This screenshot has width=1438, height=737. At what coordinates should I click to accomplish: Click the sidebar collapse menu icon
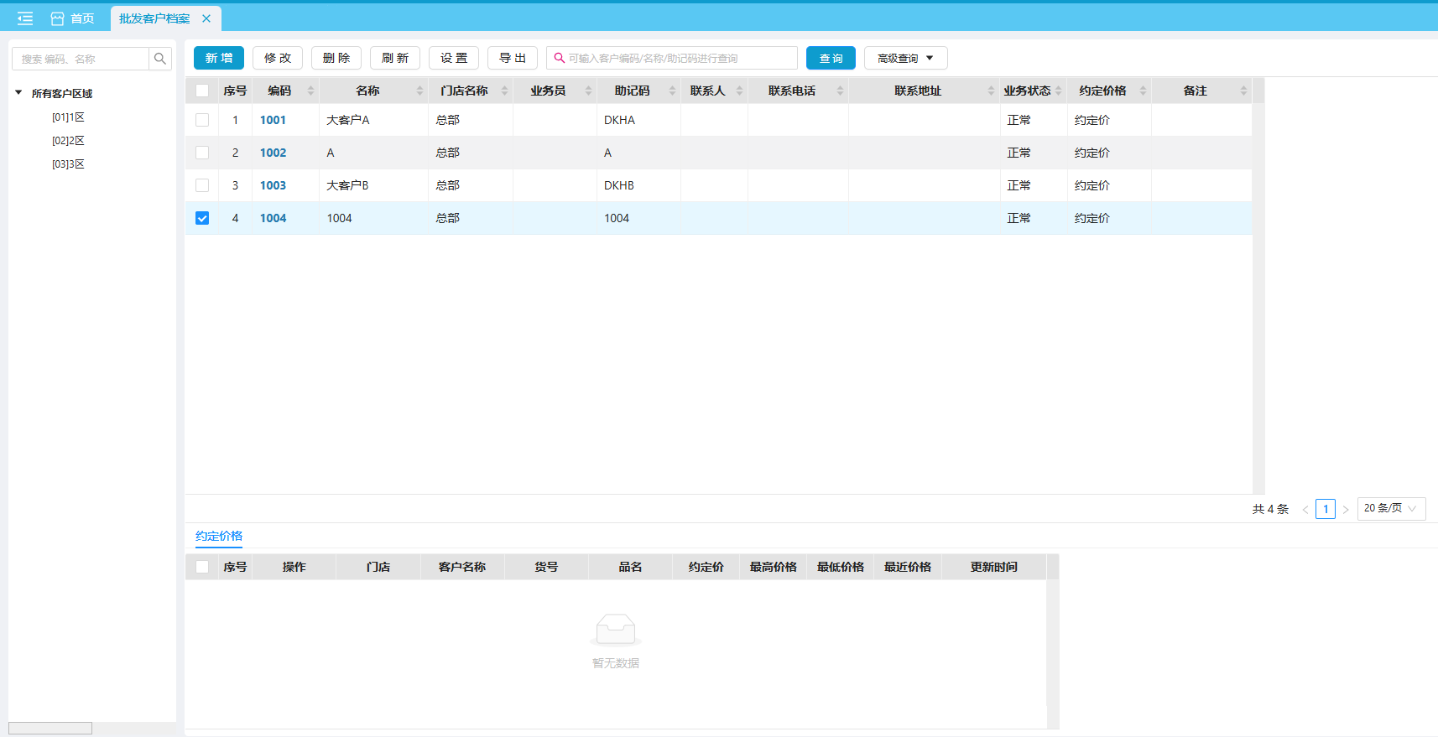coord(25,18)
